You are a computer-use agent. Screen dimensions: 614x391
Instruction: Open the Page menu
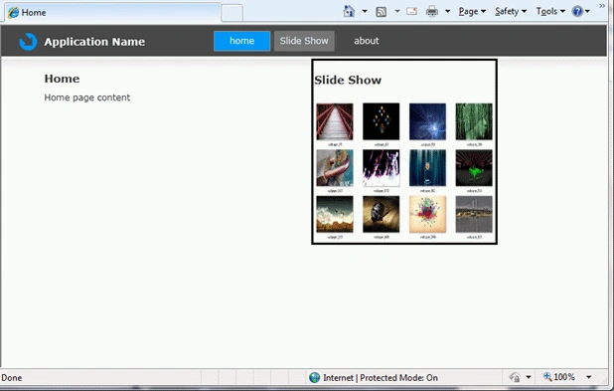(x=472, y=11)
